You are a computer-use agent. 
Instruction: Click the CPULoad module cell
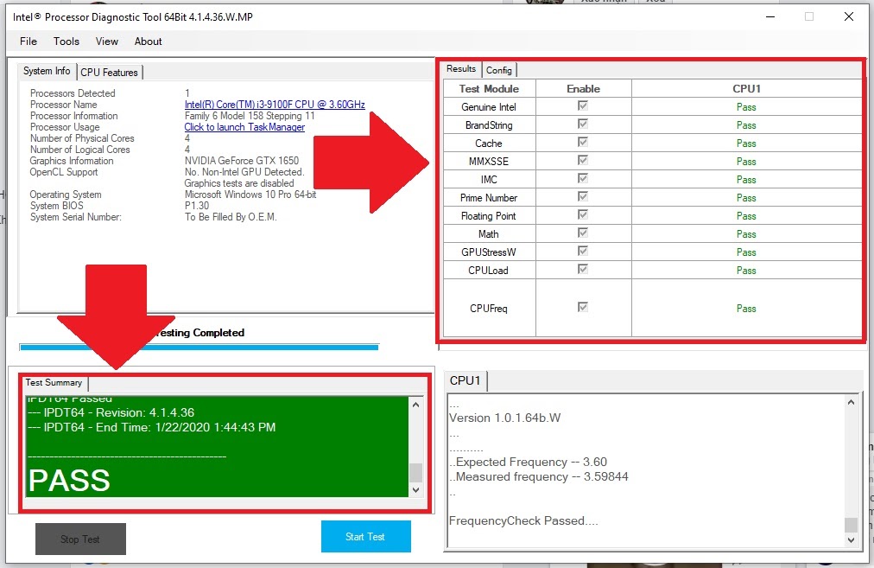[490, 271]
